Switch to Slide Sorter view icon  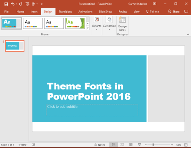coord(122,145)
